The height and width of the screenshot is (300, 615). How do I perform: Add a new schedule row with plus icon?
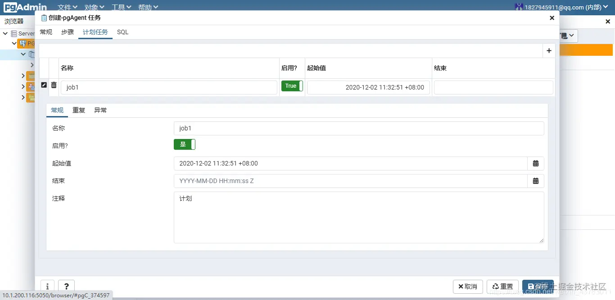[x=549, y=51]
